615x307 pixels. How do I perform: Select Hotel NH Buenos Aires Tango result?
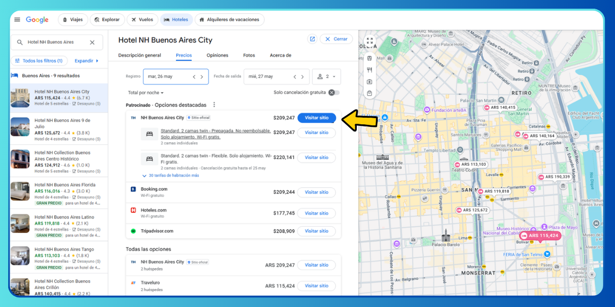(x=59, y=258)
